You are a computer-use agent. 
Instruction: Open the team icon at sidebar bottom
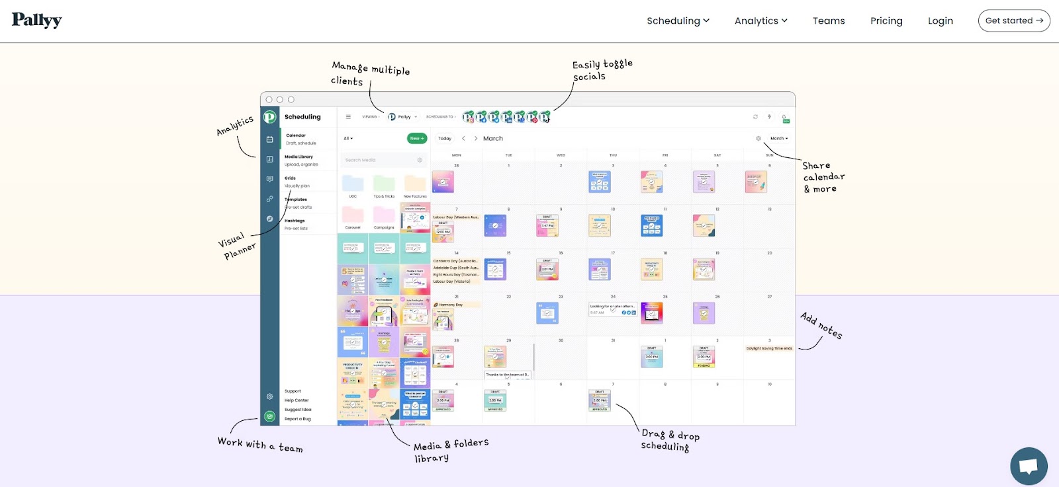[x=269, y=416]
